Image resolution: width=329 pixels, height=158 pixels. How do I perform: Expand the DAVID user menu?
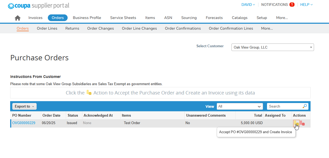pyautogui.click(x=248, y=5)
